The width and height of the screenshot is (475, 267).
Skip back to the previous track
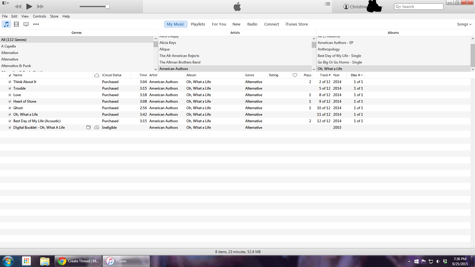point(18,7)
